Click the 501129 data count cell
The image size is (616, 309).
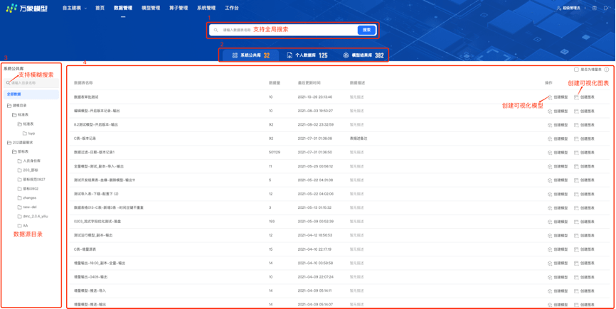(275, 152)
